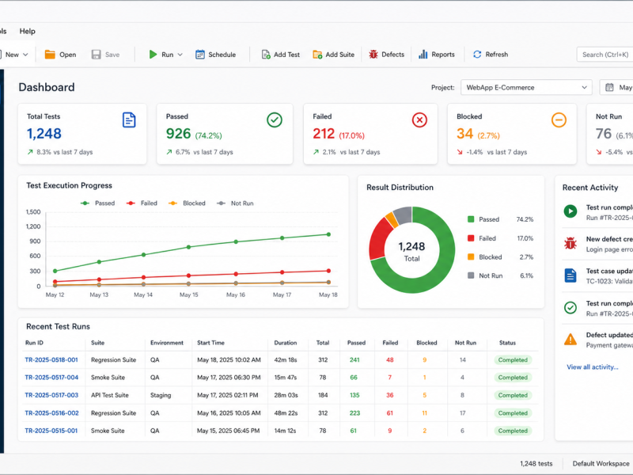Click the Refresh circular arrow icon

coord(477,55)
